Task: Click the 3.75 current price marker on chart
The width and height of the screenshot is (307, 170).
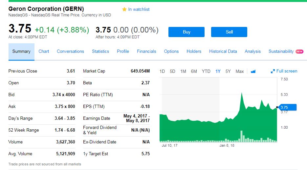Action: (x=287, y=107)
